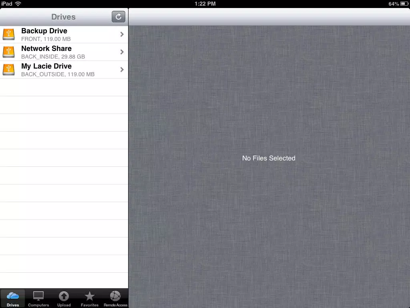Click the No Files Selected message

pyautogui.click(x=269, y=158)
